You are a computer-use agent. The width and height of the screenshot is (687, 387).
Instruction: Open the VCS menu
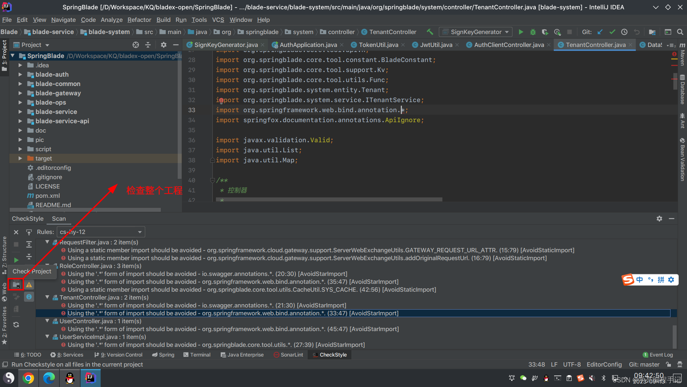tap(218, 20)
